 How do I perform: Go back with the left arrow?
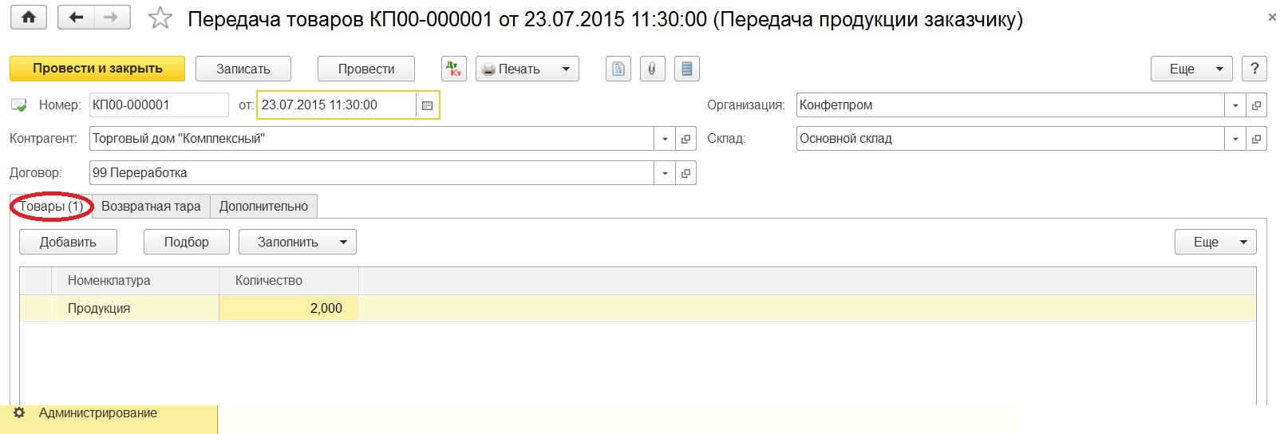(x=77, y=18)
